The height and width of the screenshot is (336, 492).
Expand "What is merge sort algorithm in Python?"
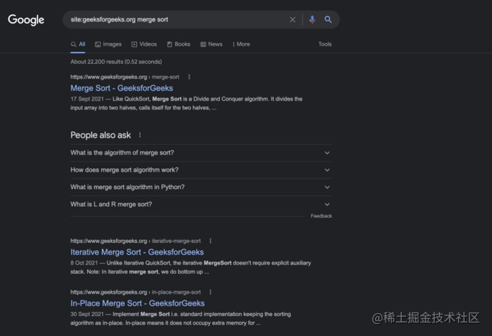(201, 187)
